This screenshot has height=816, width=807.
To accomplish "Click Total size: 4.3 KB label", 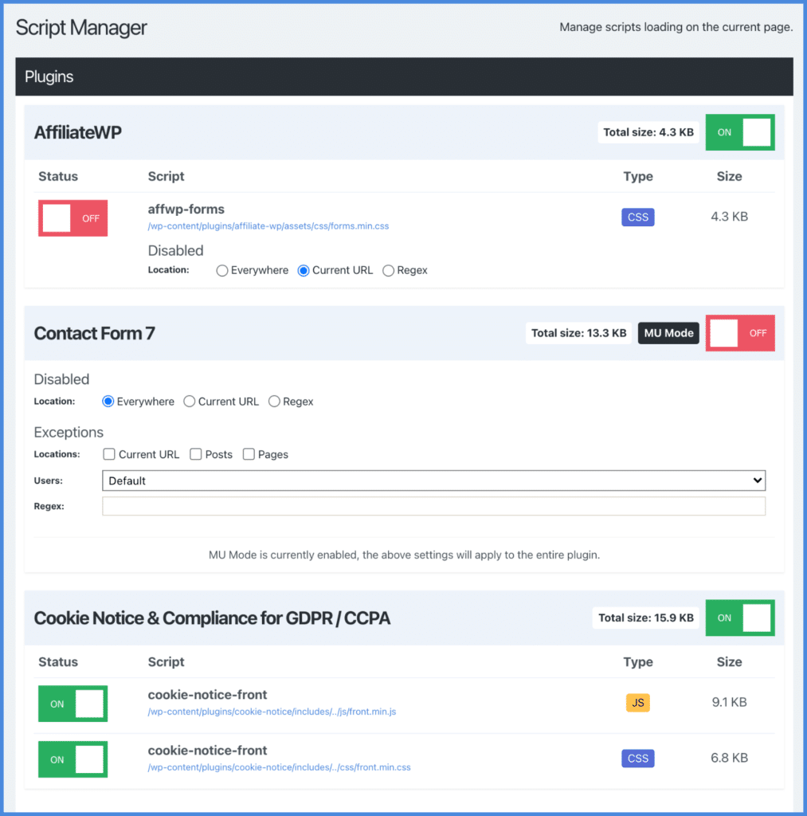I will tap(648, 132).
